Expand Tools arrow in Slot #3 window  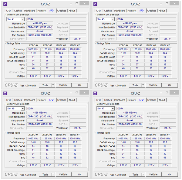pos(143,85)
